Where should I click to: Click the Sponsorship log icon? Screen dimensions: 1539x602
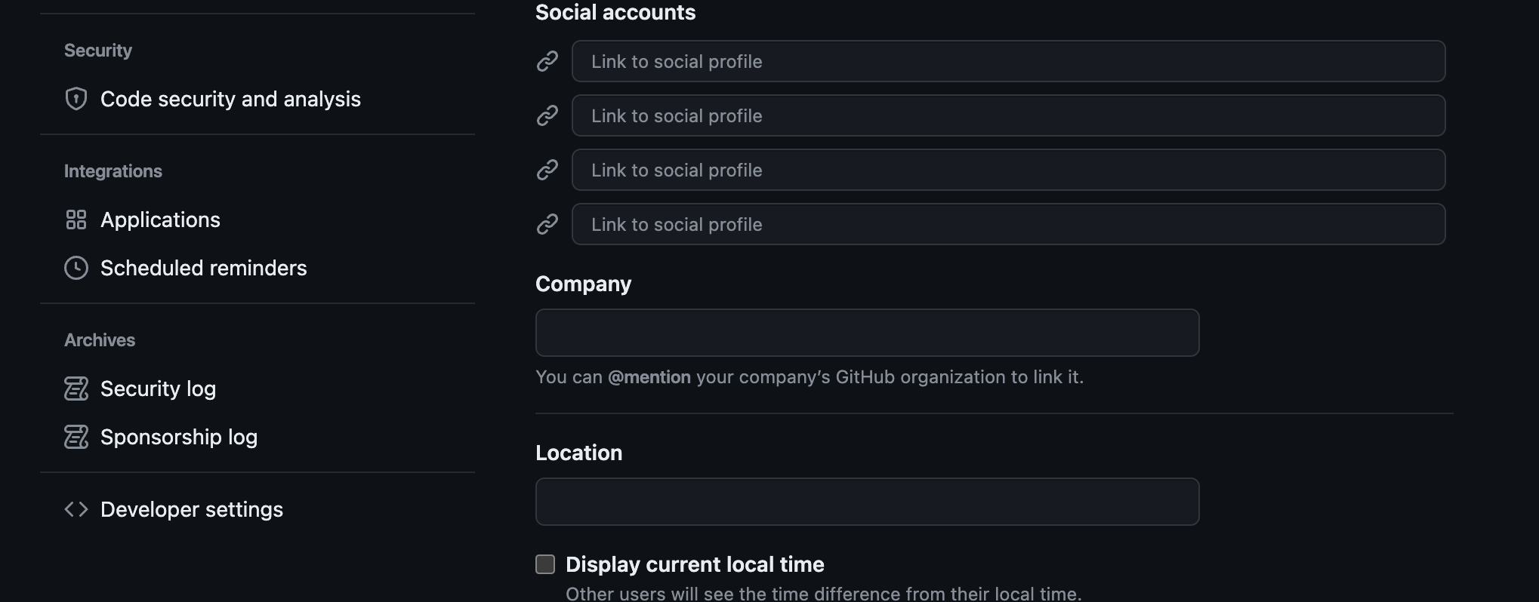click(x=76, y=437)
